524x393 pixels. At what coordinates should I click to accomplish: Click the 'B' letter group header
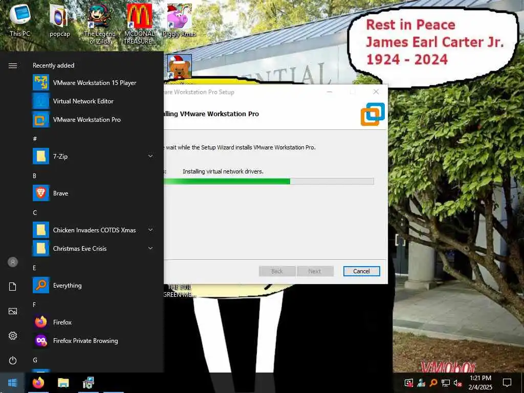click(x=34, y=176)
